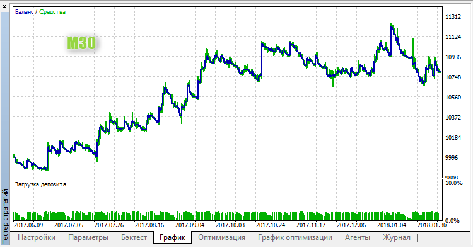The image size is (473, 248).
Task: Click the 2017.11.17 date label
Action: coord(311,225)
